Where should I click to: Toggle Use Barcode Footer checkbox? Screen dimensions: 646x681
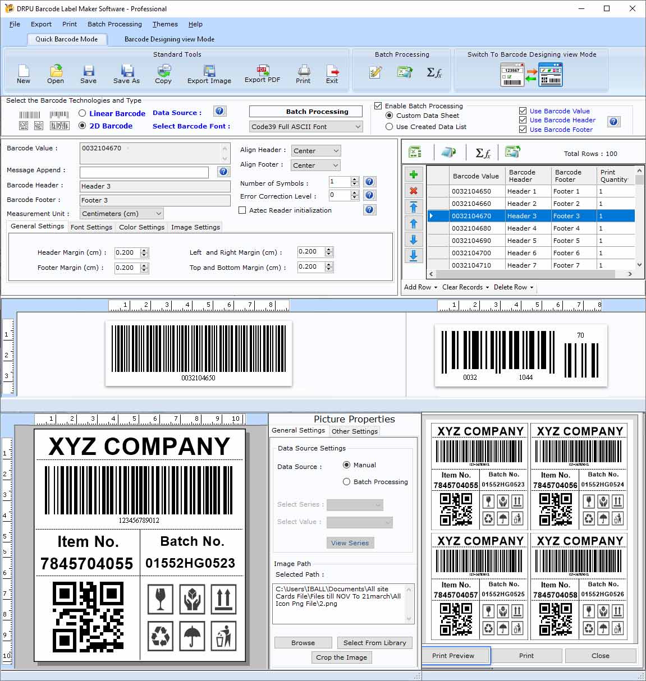click(523, 130)
